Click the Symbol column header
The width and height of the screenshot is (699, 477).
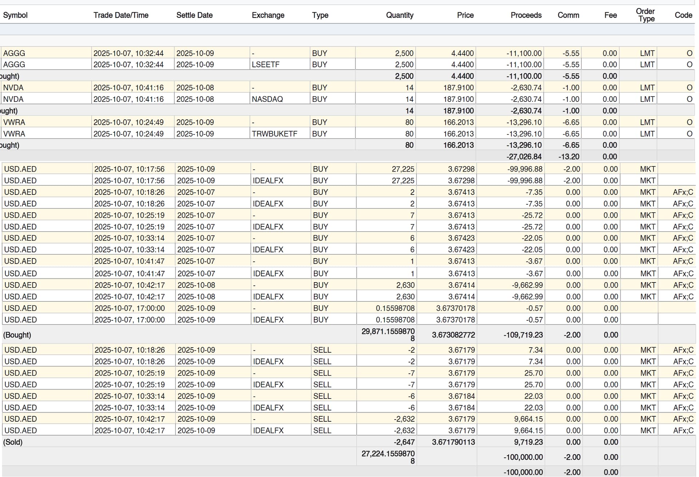[15, 15]
